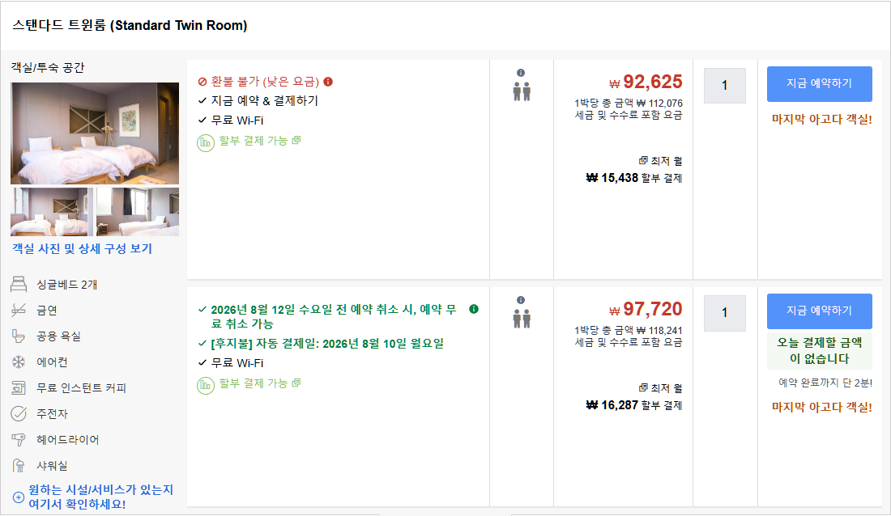This screenshot has width=891, height=516.
Task: Click external link icon near ₩15,438 최저 월
Action: tap(643, 161)
